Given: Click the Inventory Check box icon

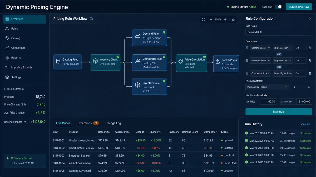Looking at the screenshot, I should tap(95, 61).
